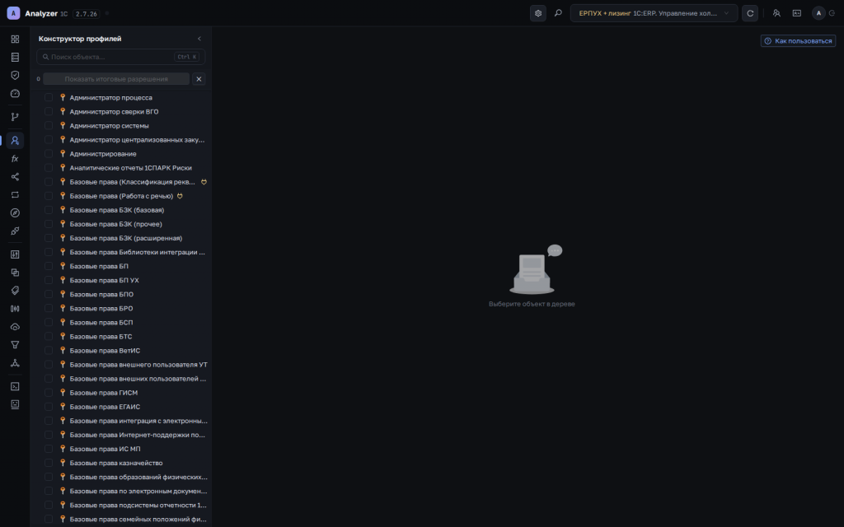Open the git branch icon in sidebar
The image size is (844, 527).
pos(15,117)
